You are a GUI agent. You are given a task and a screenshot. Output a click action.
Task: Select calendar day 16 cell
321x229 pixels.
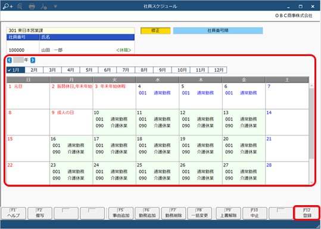tap(71, 148)
